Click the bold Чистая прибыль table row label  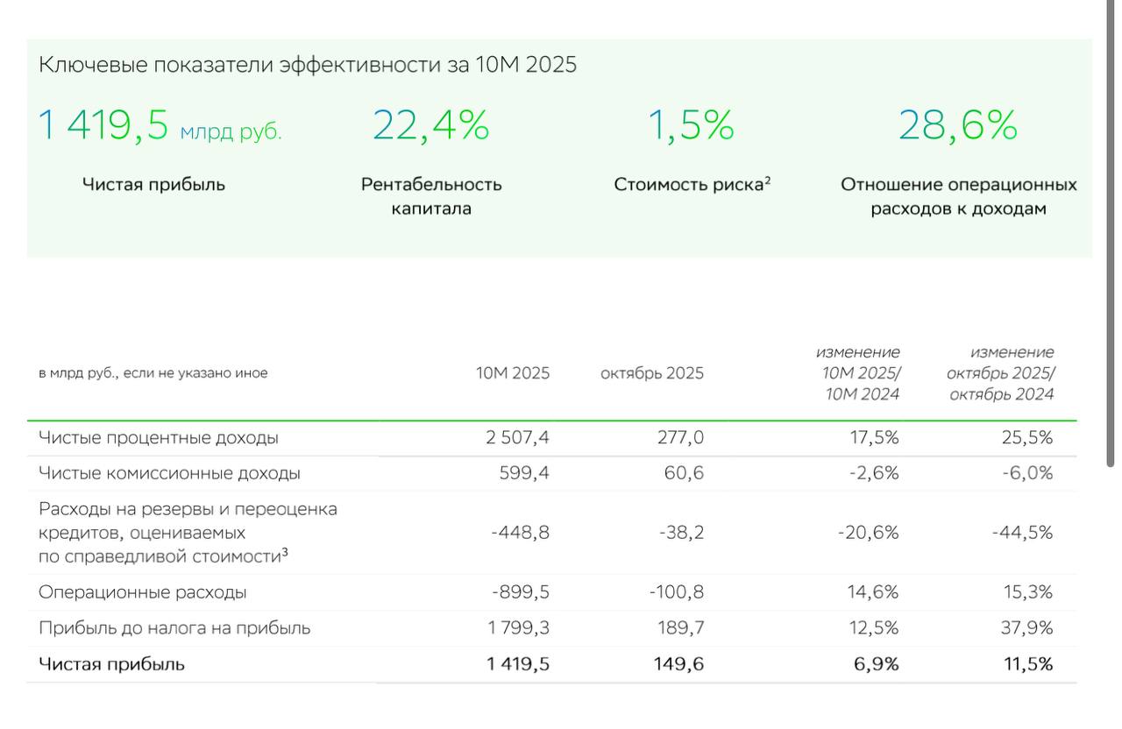[111, 664]
